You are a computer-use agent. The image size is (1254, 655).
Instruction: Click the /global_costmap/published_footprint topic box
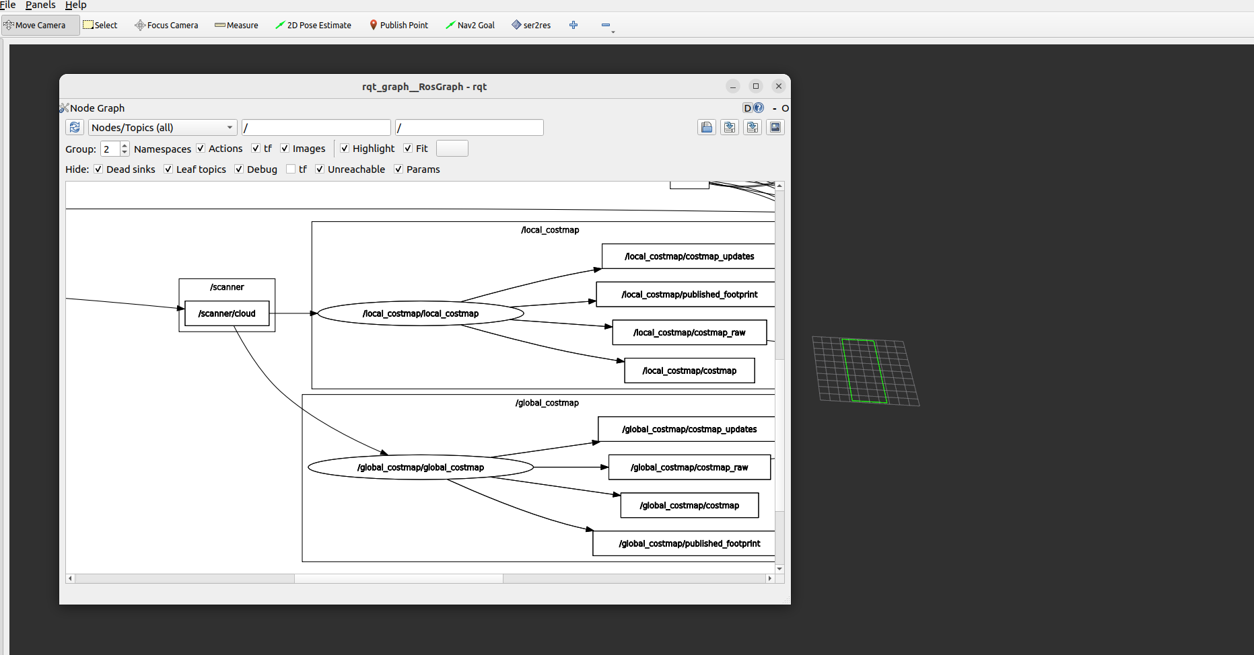(x=684, y=543)
